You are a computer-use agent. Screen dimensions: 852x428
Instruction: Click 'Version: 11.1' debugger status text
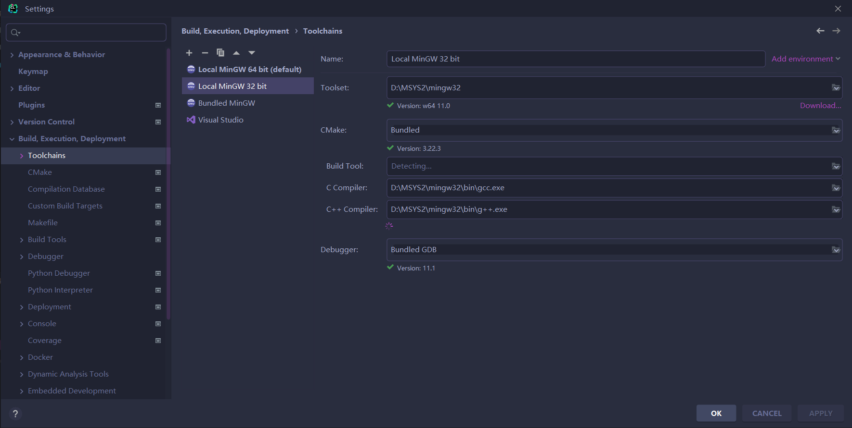click(416, 269)
